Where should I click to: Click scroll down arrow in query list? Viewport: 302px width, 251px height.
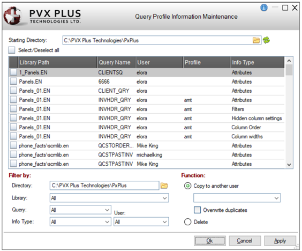[x=289, y=165]
